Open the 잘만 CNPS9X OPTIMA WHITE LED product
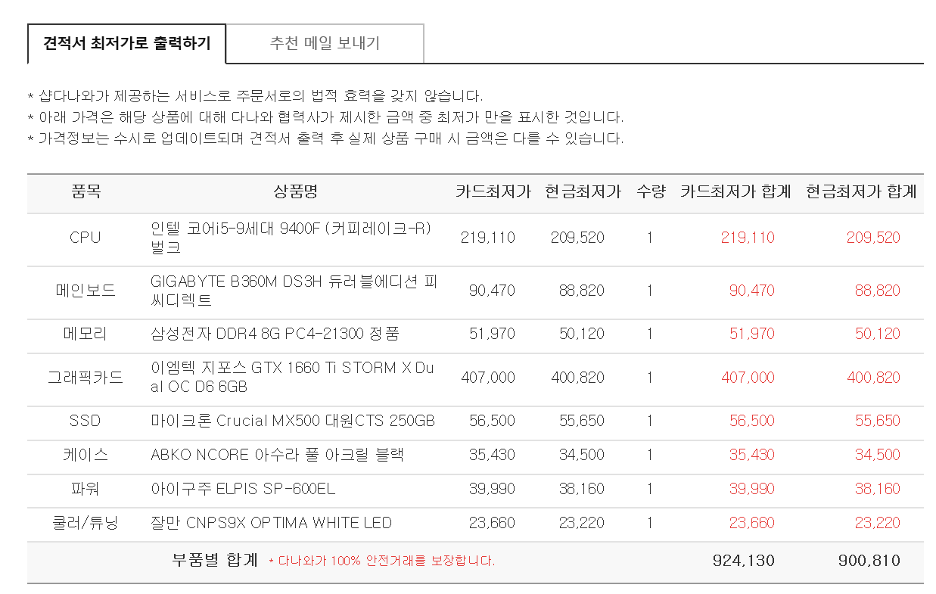Image resolution: width=936 pixels, height=594 pixels. (271, 523)
